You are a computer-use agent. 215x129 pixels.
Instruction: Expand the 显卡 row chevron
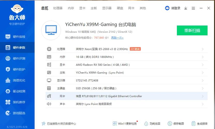coord(203,65)
